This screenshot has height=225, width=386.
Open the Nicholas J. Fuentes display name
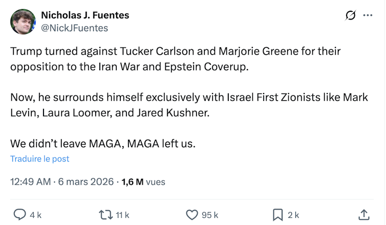(x=85, y=15)
